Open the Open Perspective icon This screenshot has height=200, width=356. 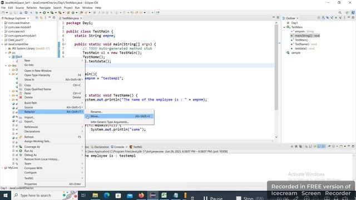pyautogui.click(x=347, y=13)
